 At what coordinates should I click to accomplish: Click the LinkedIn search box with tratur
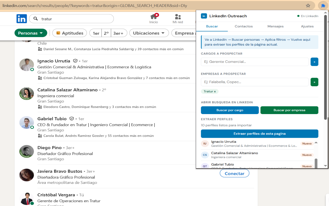71,19
